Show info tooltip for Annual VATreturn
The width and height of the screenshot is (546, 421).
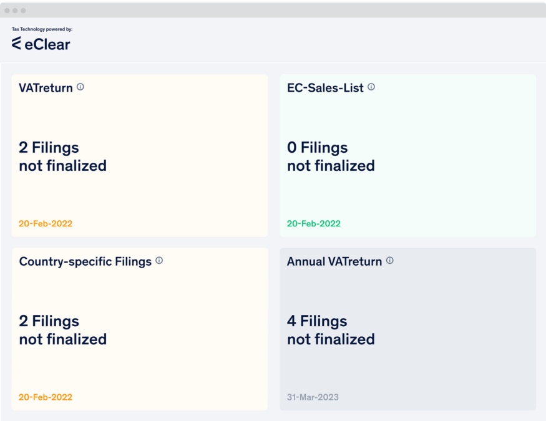(x=390, y=260)
